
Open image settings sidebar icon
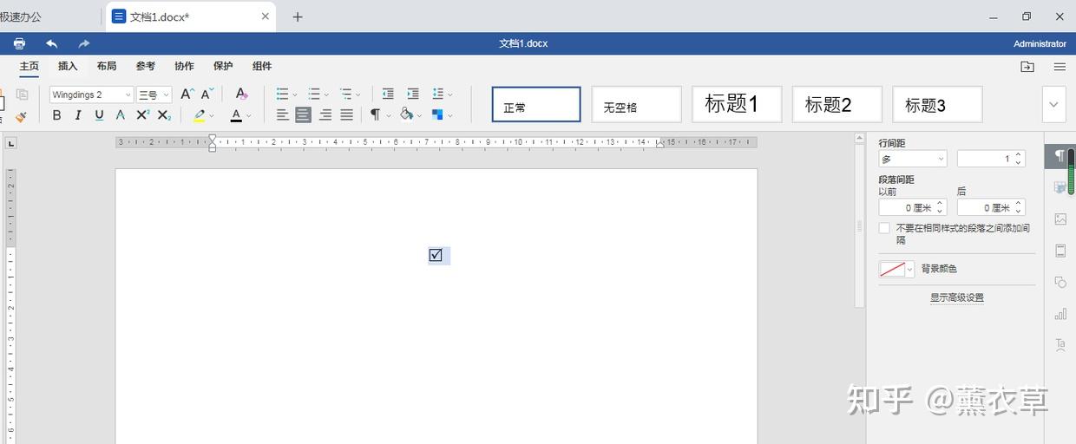point(1060,219)
